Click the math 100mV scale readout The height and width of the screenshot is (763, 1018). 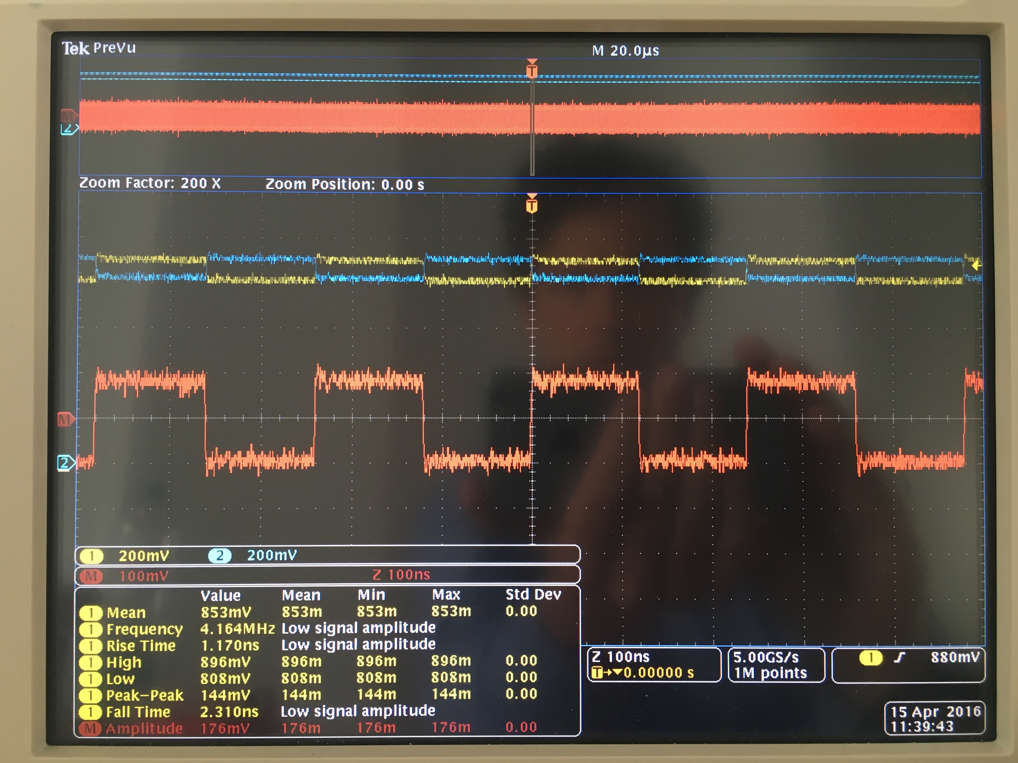(x=144, y=576)
